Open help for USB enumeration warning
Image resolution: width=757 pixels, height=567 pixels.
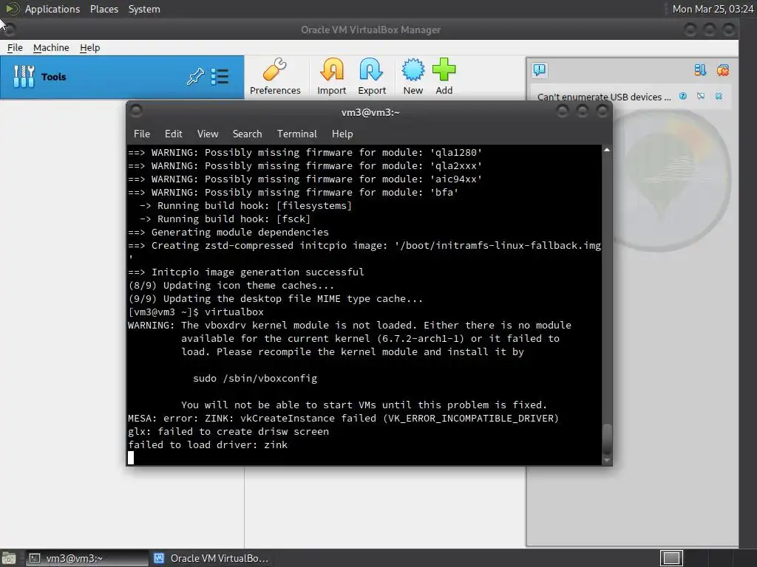coord(682,96)
